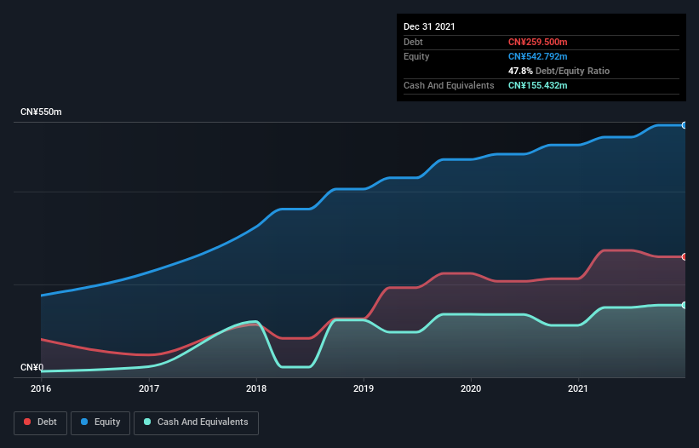
Task: Click the red Debt legend dot
Action: tap(27, 422)
